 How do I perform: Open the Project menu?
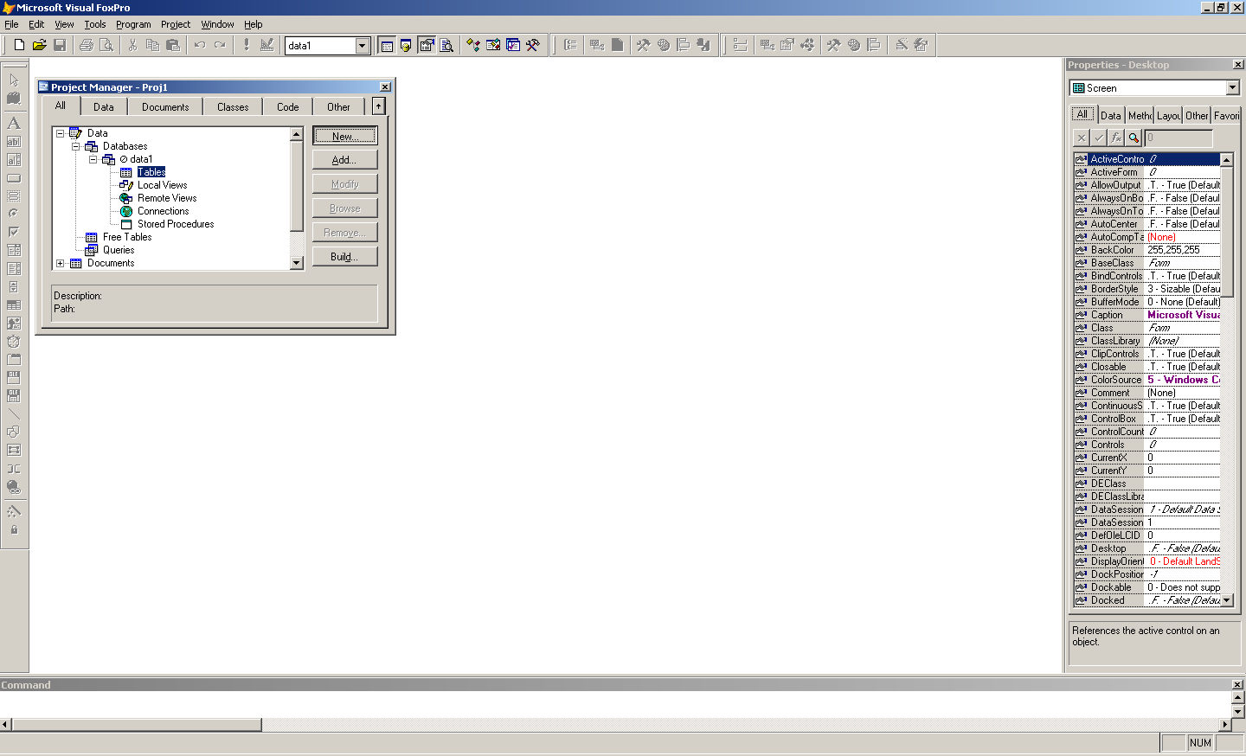(x=176, y=24)
